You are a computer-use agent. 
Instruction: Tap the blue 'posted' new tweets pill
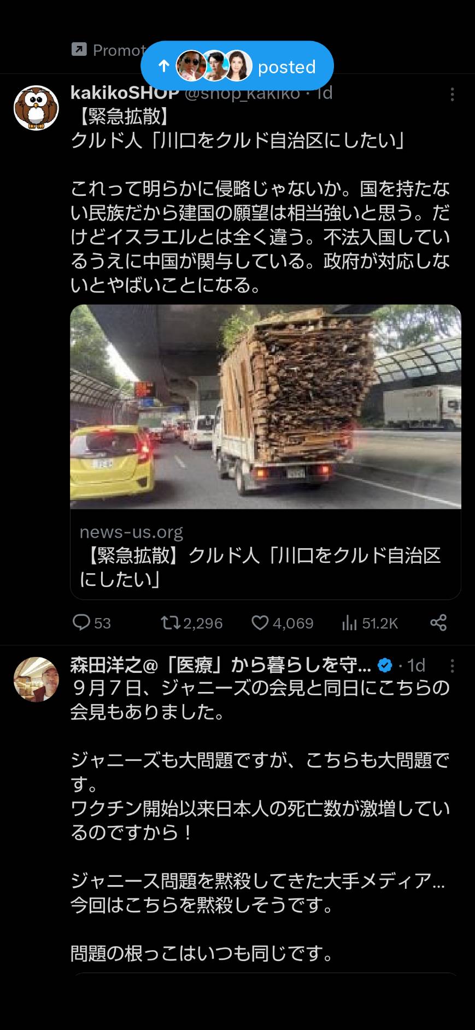237,66
